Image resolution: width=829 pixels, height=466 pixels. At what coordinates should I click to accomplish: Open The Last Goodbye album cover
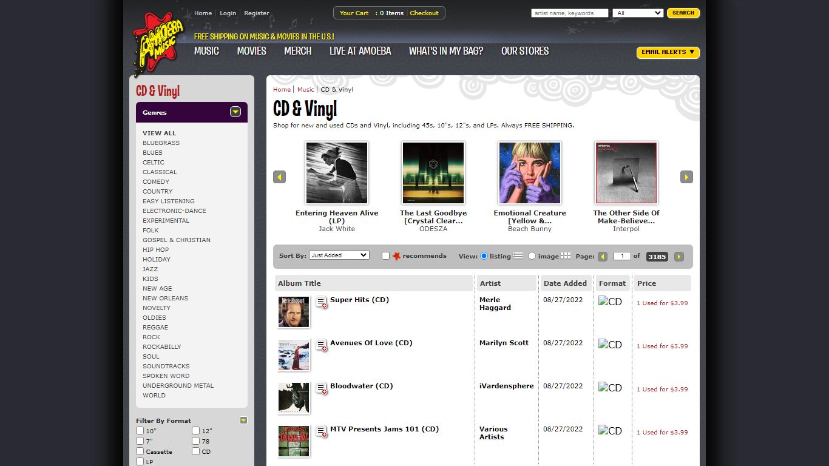(x=433, y=173)
